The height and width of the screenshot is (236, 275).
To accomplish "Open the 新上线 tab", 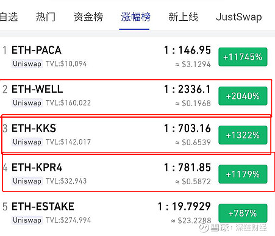I will (183, 16).
